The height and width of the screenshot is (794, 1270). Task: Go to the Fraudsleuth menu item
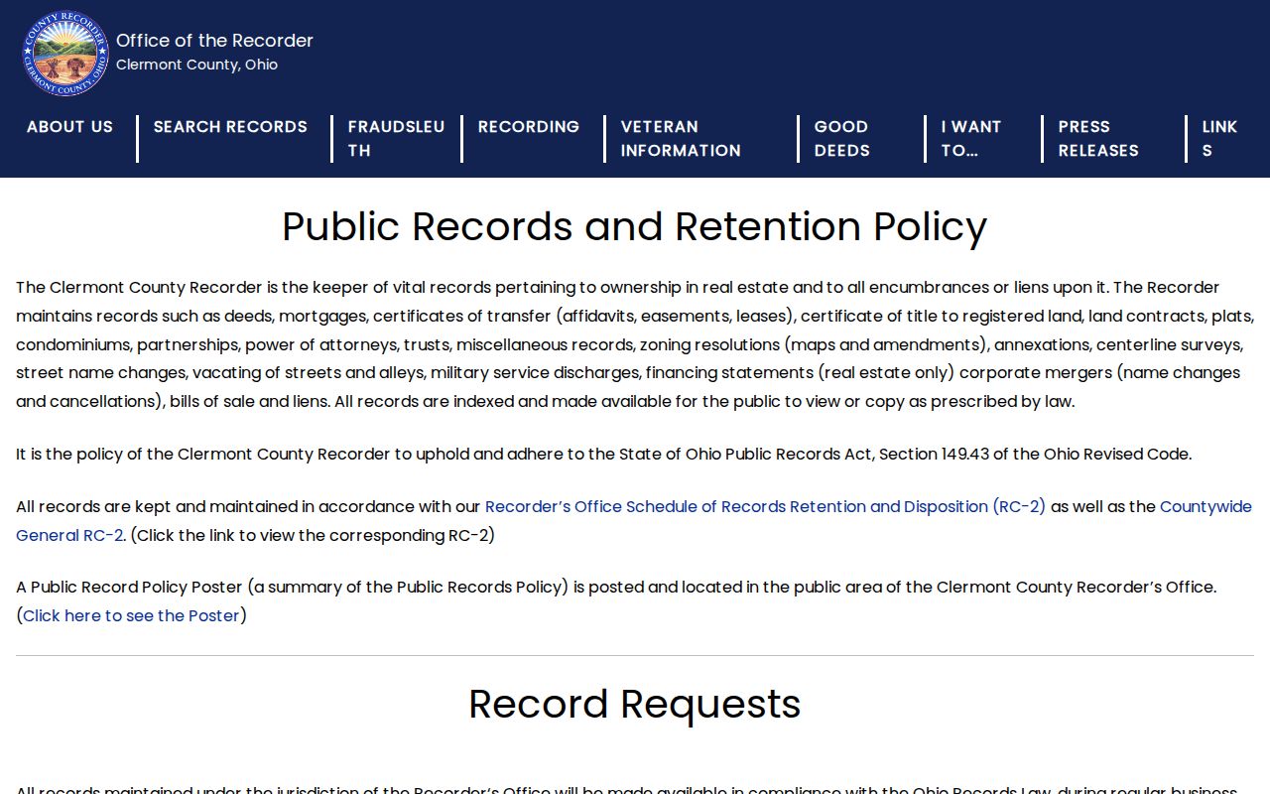[396, 139]
